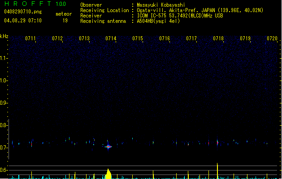Click the 0.6 kHz axis label
Image resolution: width=282 pixels, height=179 pixels.
pyautogui.click(x=4, y=170)
